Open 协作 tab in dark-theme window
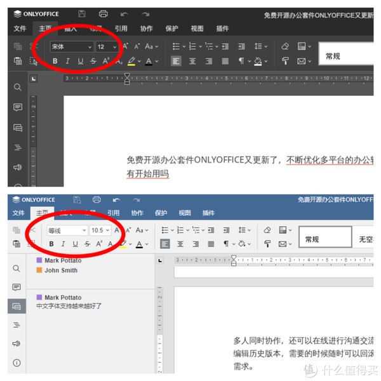This screenshot has height=381, width=381. (146, 29)
